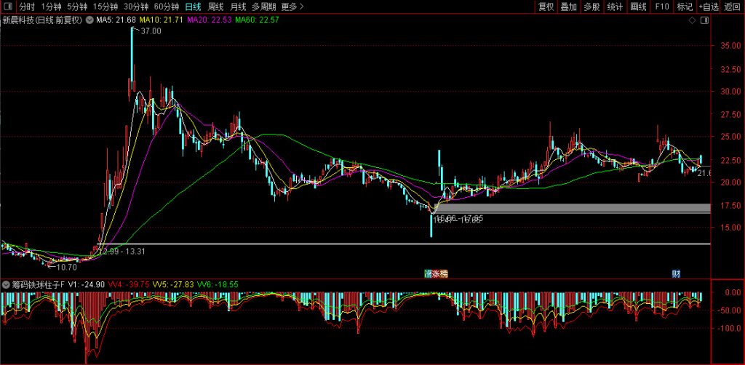The height and width of the screenshot is (365, 745).
Task: Open the 画线 drawing tools
Action: click(638, 7)
